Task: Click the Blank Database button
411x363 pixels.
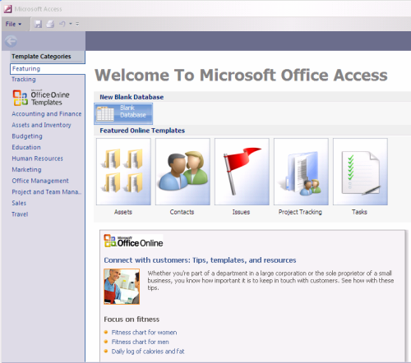Action: (x=123, y=113)
